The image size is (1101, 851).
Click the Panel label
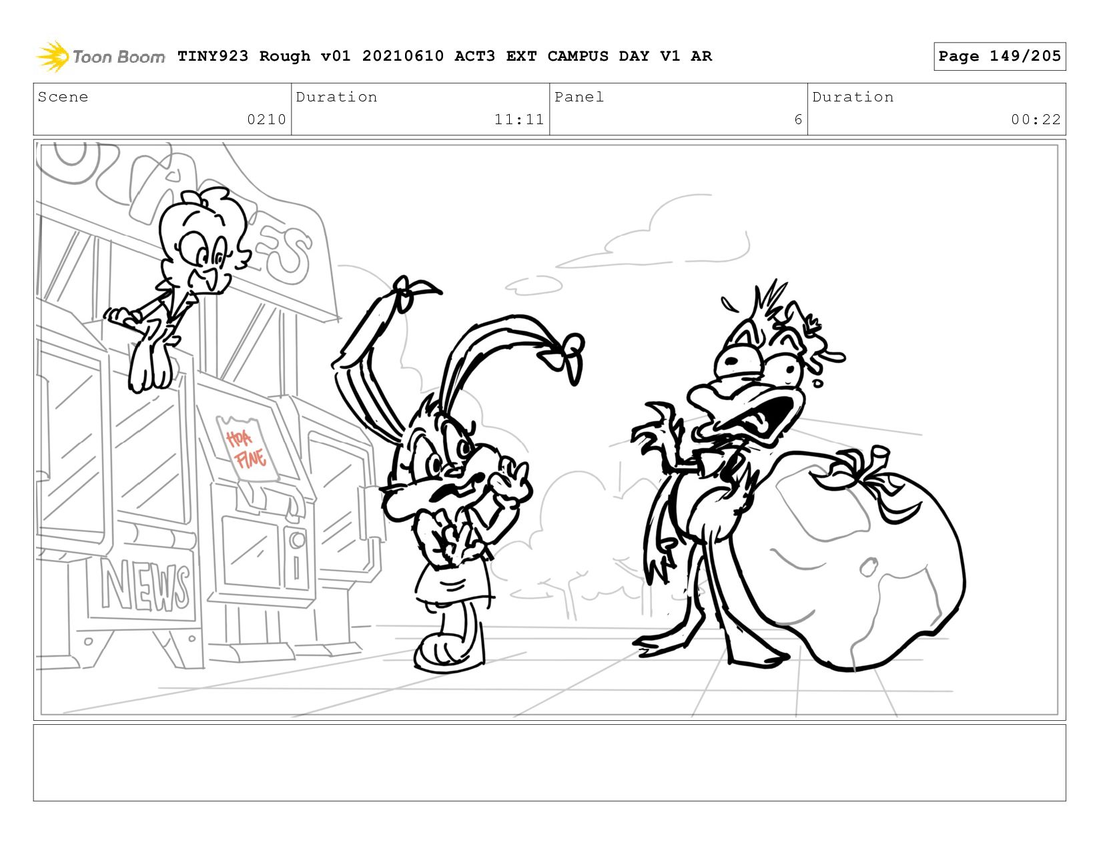pos(579,97)
